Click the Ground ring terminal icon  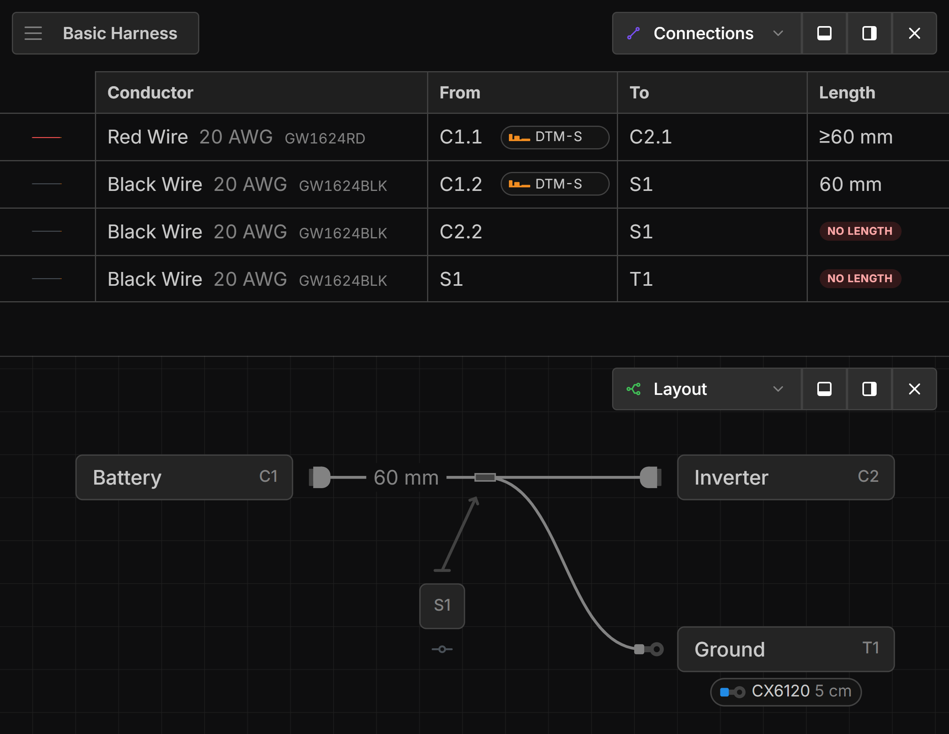pyautogui.click(x=649, y=649)
